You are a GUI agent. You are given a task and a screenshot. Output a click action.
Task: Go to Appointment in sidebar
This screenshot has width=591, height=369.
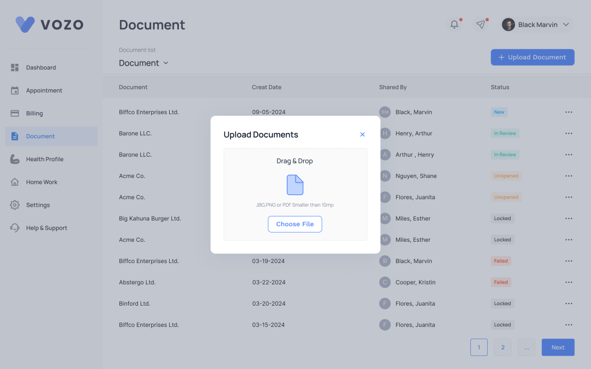tap(44, 90)
